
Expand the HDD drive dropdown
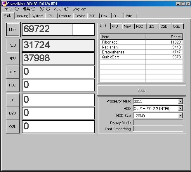pos(180,108)
